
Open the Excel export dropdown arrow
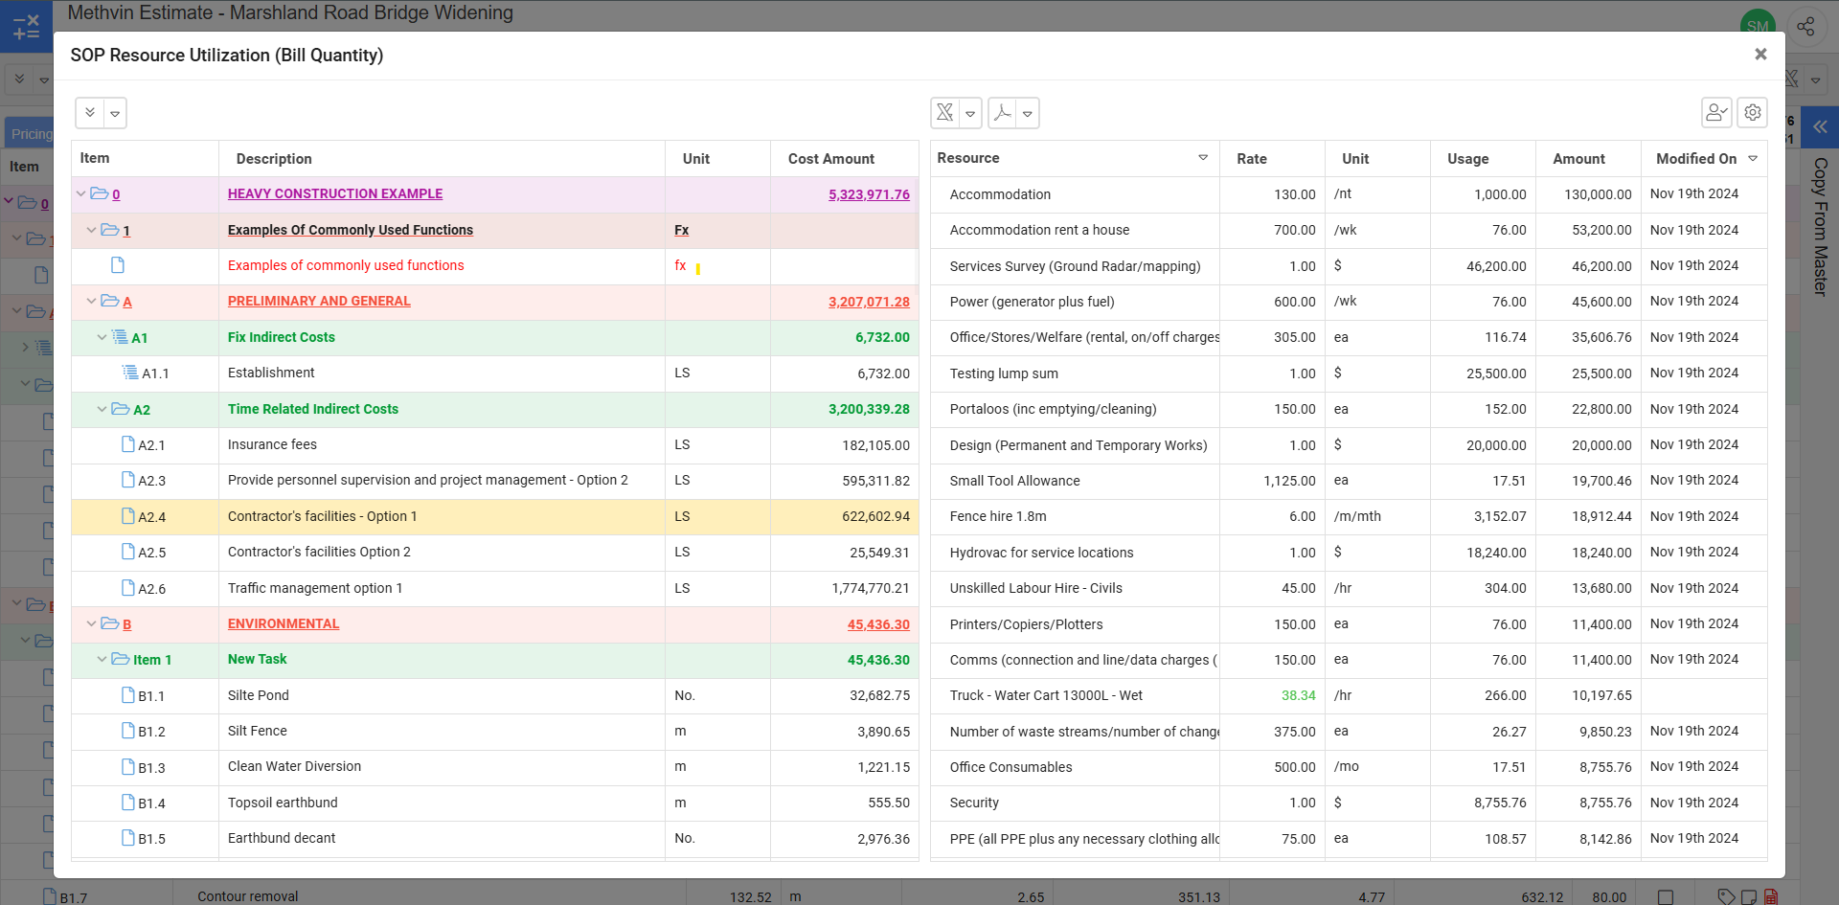point(970,114)
